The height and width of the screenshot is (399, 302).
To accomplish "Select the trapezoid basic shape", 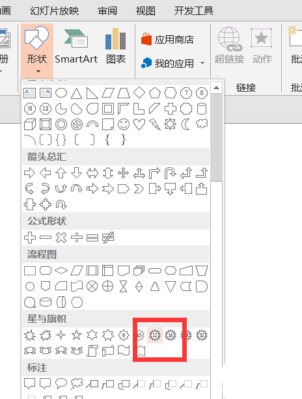I will 124,93.
